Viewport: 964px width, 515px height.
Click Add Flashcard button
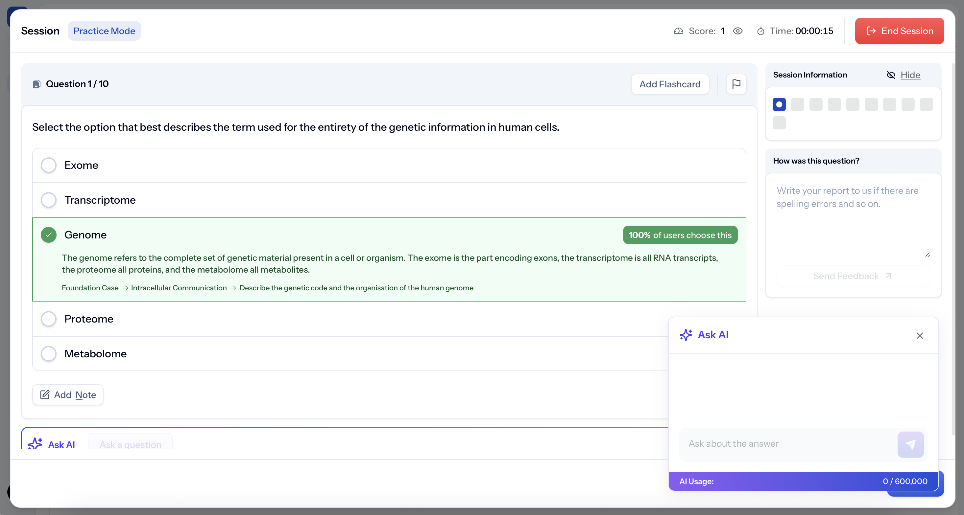tap(669, 84)
